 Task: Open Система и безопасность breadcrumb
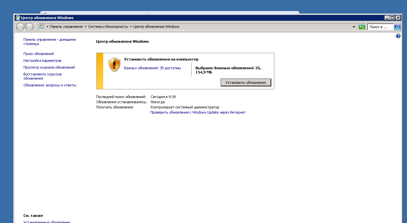[108, 27]
